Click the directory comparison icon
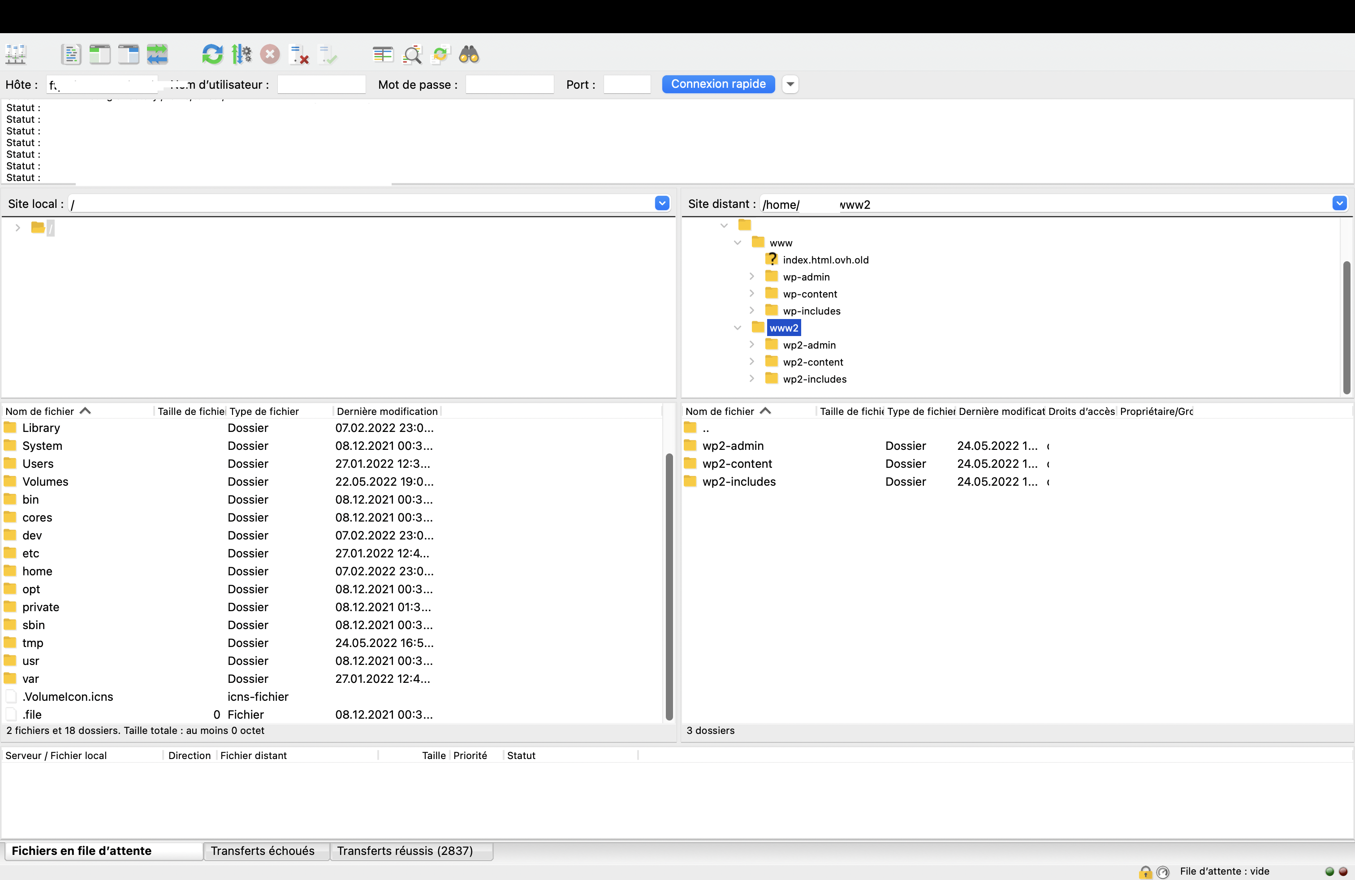The image size is (1355, 880). tap(412, 55)
